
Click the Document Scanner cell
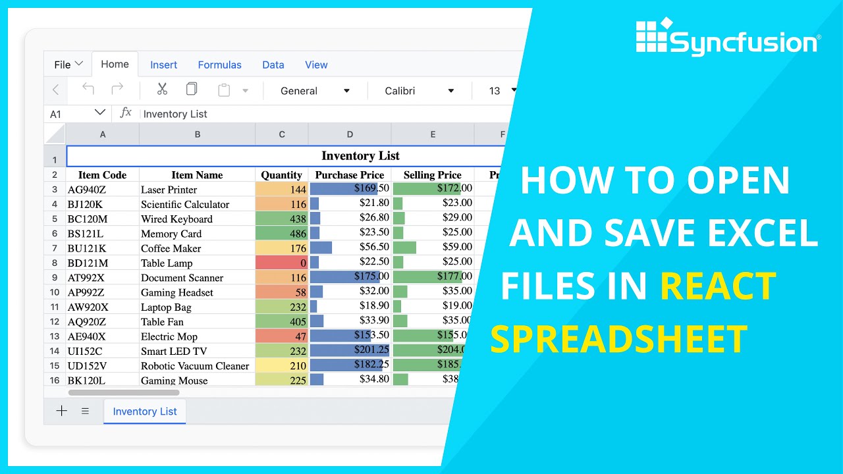[198, 277]
